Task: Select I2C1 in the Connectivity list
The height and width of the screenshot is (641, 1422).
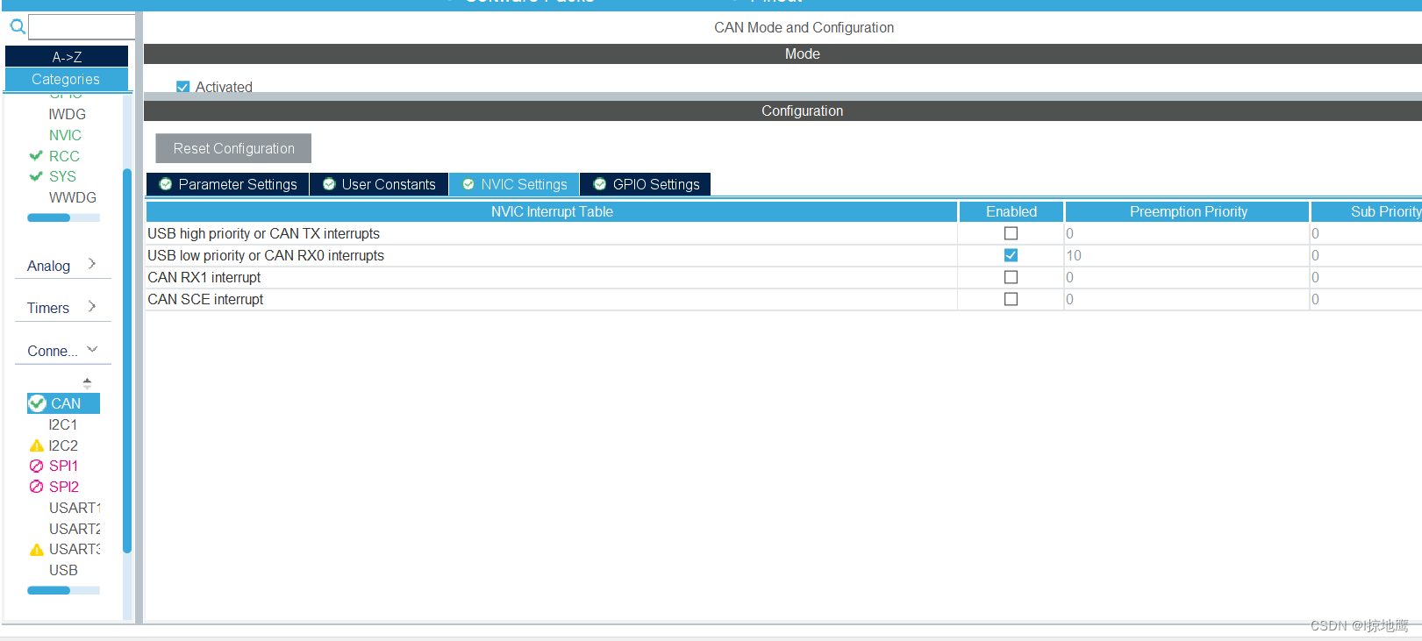Action: [x=62, y=424]
